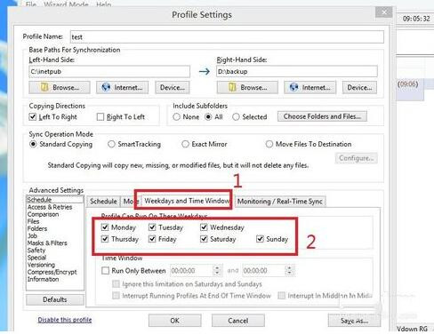Toggle the Saturday checkbox

coord(204,239)
